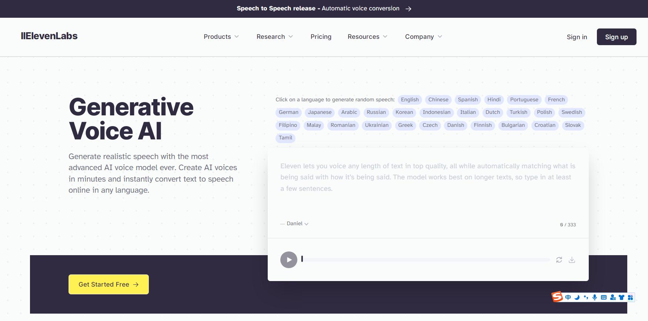Select the Dutch language chip

tap(493, 112)
